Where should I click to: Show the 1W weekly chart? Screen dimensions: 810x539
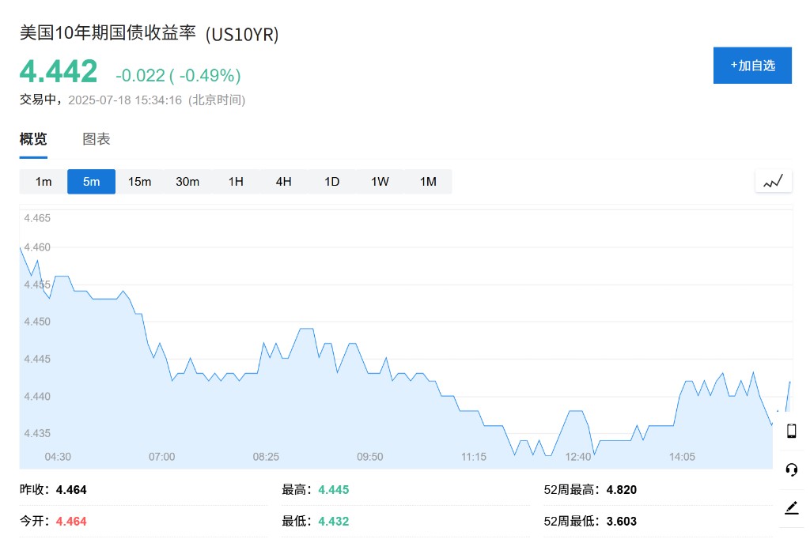pyautogui.click(x=380, y=182)
